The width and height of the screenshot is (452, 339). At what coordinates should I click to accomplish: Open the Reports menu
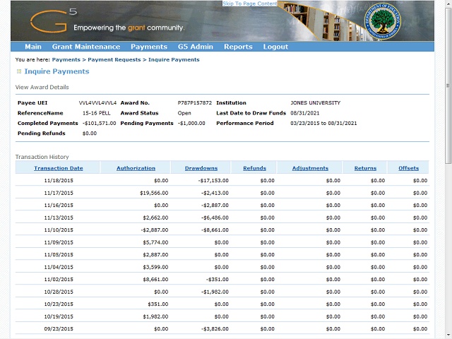coord(238,47)
